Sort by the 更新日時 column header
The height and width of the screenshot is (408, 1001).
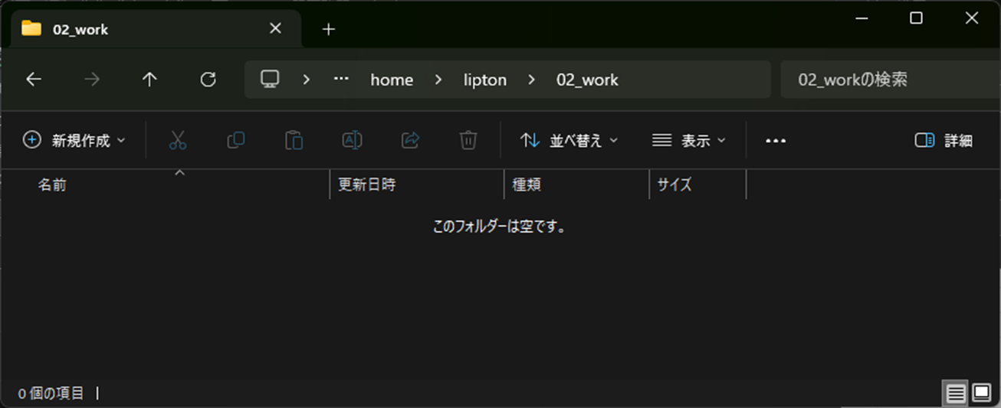tap(367, 184)
